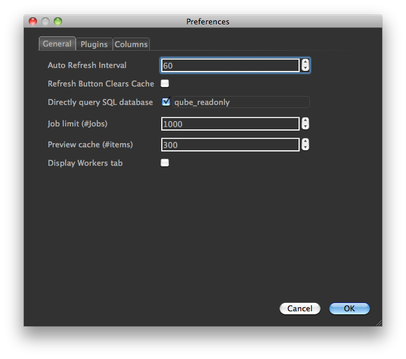Confirm preferences with the OK button

pos(349,308)
